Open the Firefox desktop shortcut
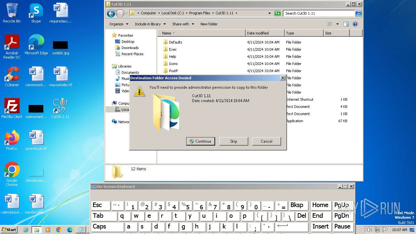Viewport: 416px width, 234px height. pos(12,140)
